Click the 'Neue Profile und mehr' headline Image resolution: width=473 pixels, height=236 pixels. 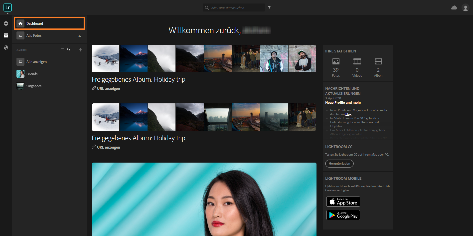tap(343, 102)
